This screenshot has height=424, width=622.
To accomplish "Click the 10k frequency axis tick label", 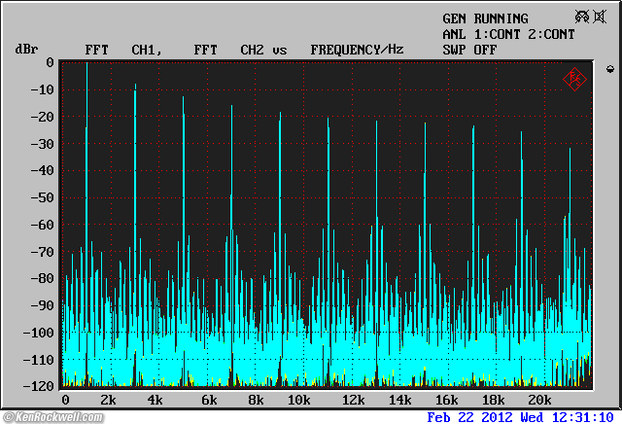I will click(x=300, y=400).
